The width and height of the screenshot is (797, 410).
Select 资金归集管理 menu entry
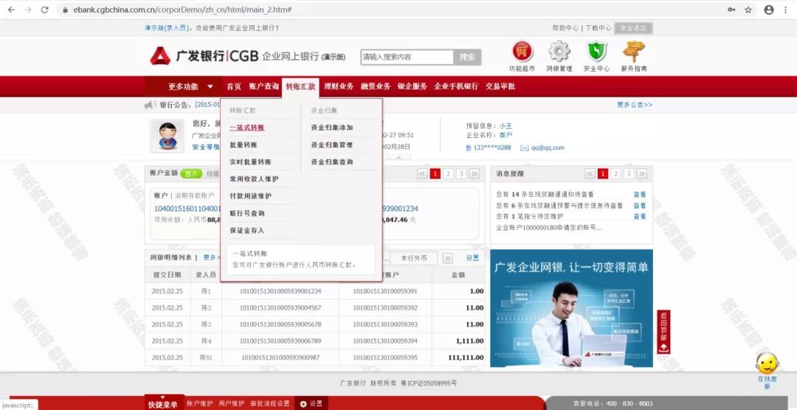pyautogui.click(x=332, y=145)
